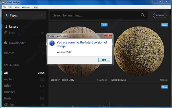Click the Wooden Planks Dirty title
This screenshot has height=108, width=172.
tap(62, 80)
